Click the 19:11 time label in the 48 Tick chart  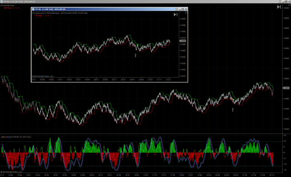(60, 80)
